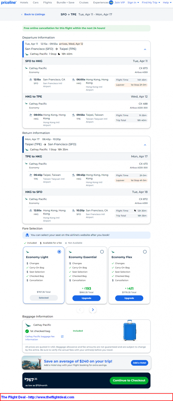Open the Cars tab
This screenshot has height=401, width=173.
click(x=36, y=2)
